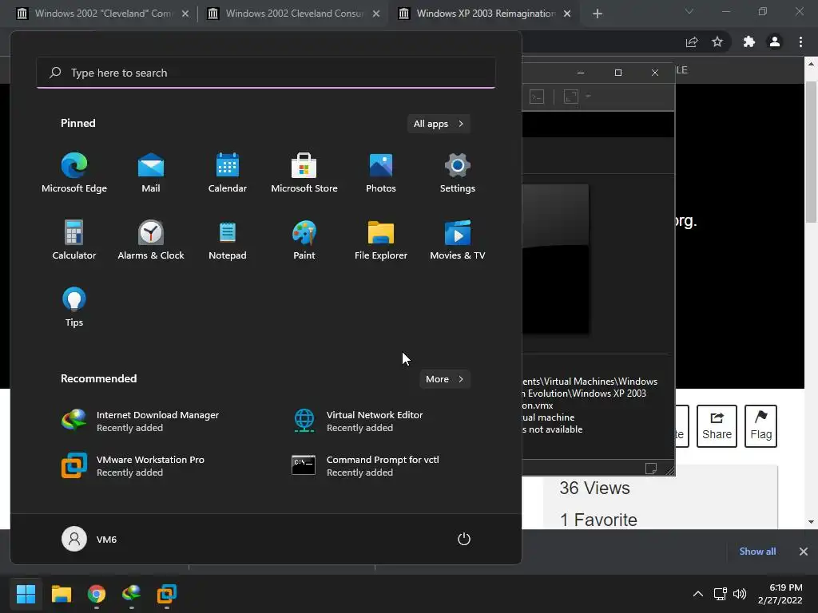Click the Flag button on the page
This screenshot has width=818, height=613.
click(x=760, y=426)
